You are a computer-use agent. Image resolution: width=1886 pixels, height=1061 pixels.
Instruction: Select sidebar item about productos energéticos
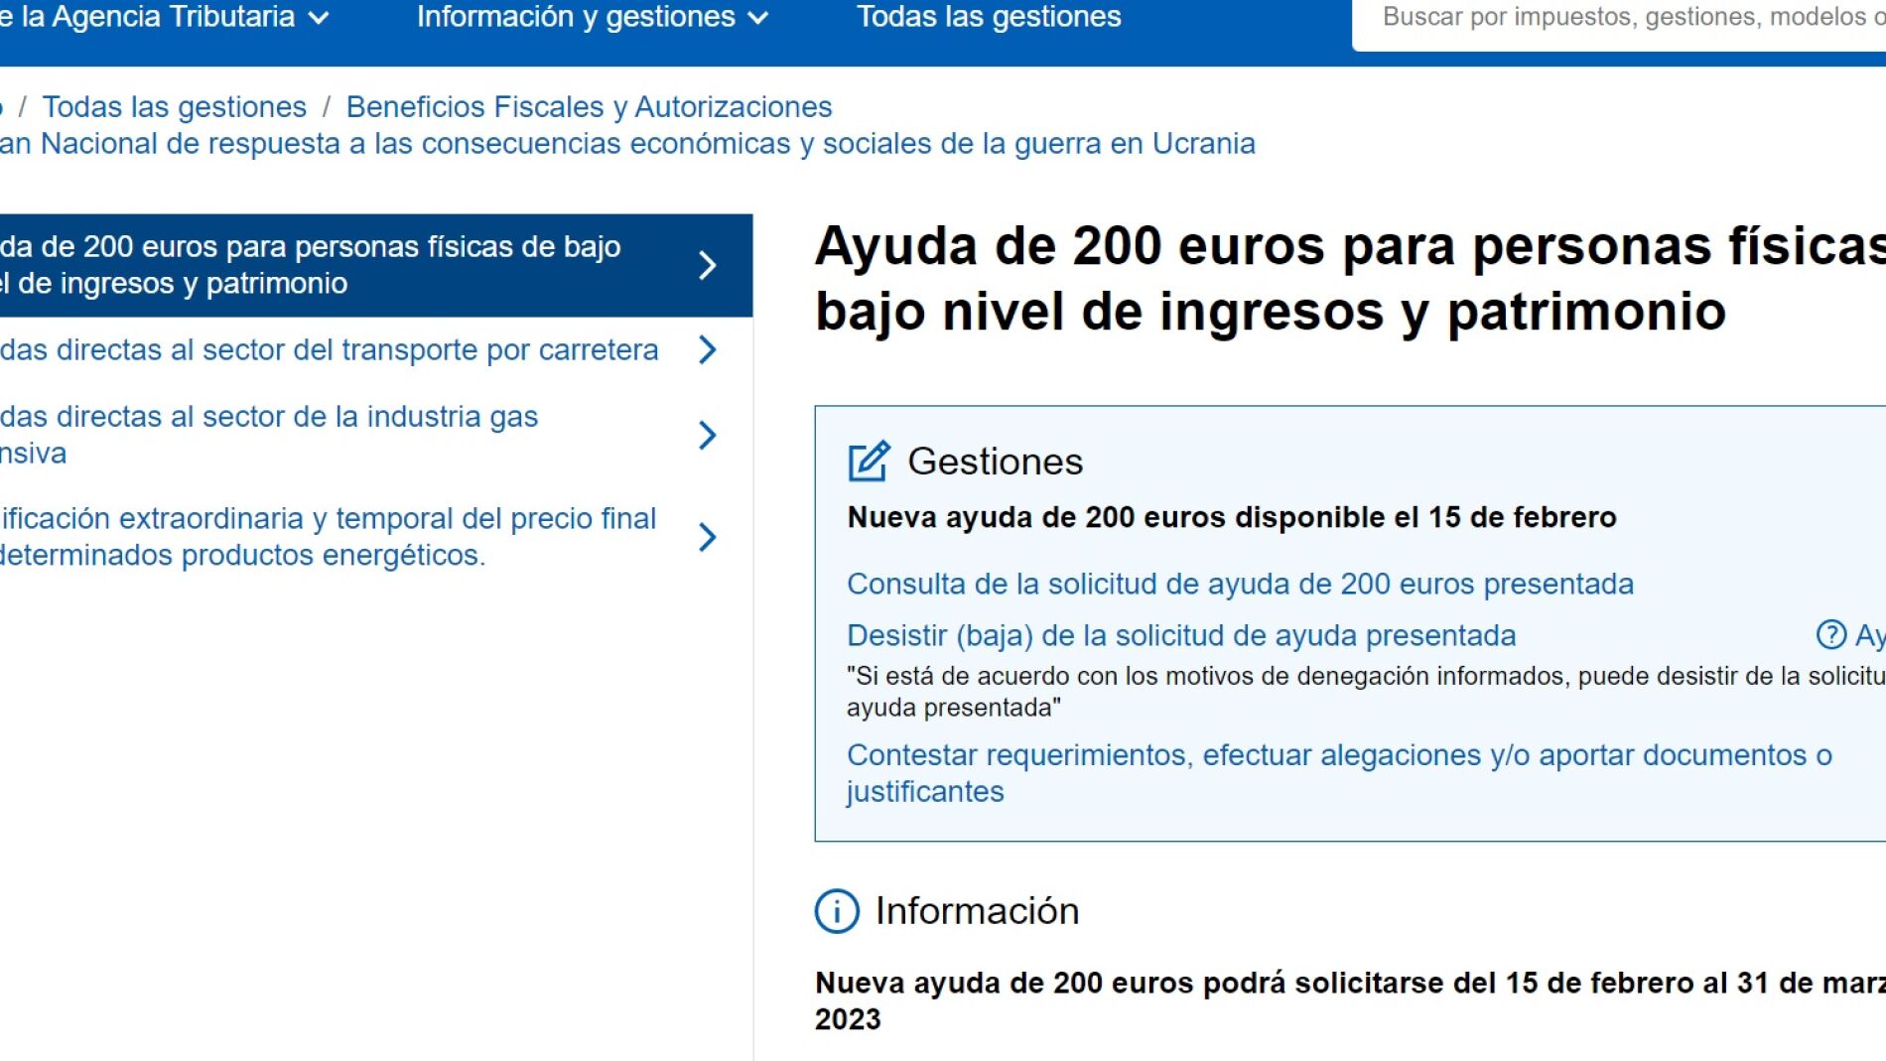328,537
